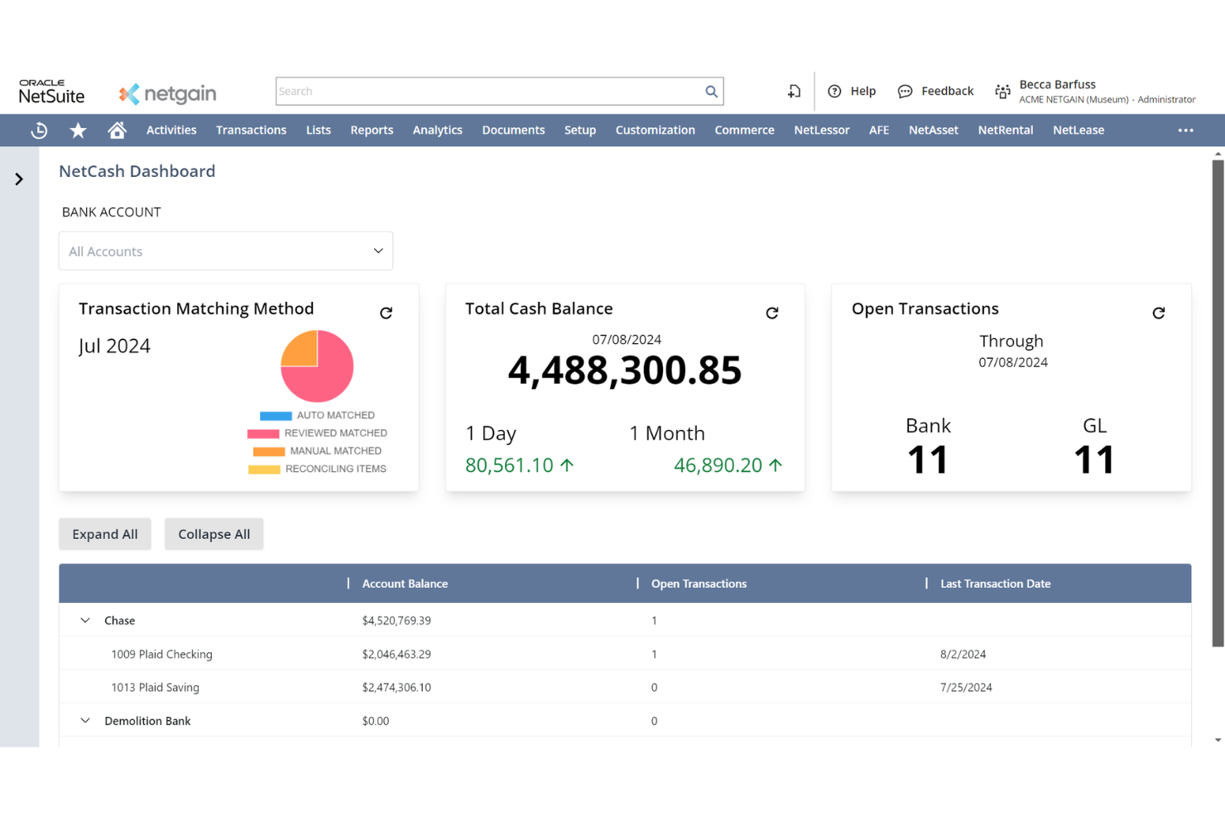
Task: Select the pie chart segment for Reviewed Matched
Action: [x=334, y=384]
